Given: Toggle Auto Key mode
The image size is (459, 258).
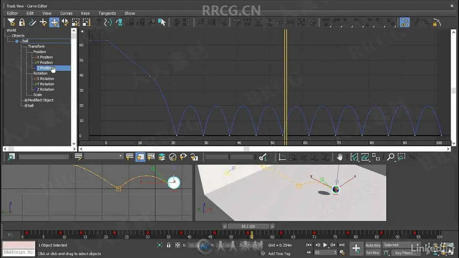Looking at the screenshot, I should coord(373,245).
